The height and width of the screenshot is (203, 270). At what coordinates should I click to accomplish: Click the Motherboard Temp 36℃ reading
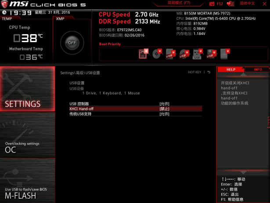click(x=31, y=57)
